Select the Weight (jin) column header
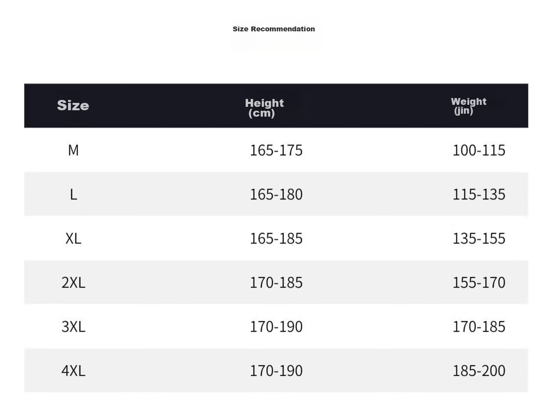 click(x=468, y=106)
